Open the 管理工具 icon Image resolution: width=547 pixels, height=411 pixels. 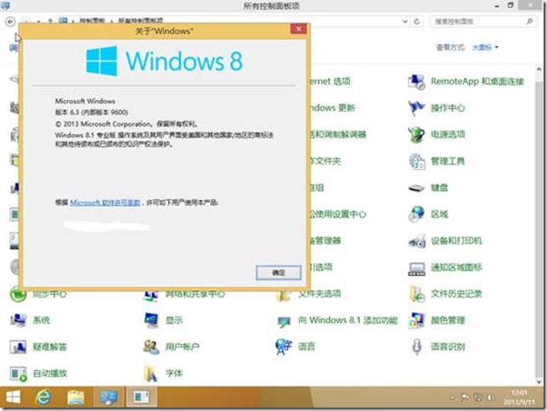416,161
